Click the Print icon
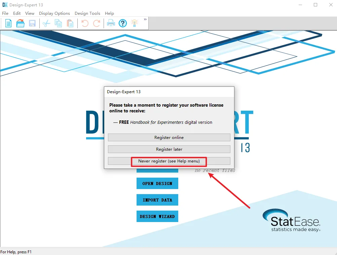 [111, 23]
